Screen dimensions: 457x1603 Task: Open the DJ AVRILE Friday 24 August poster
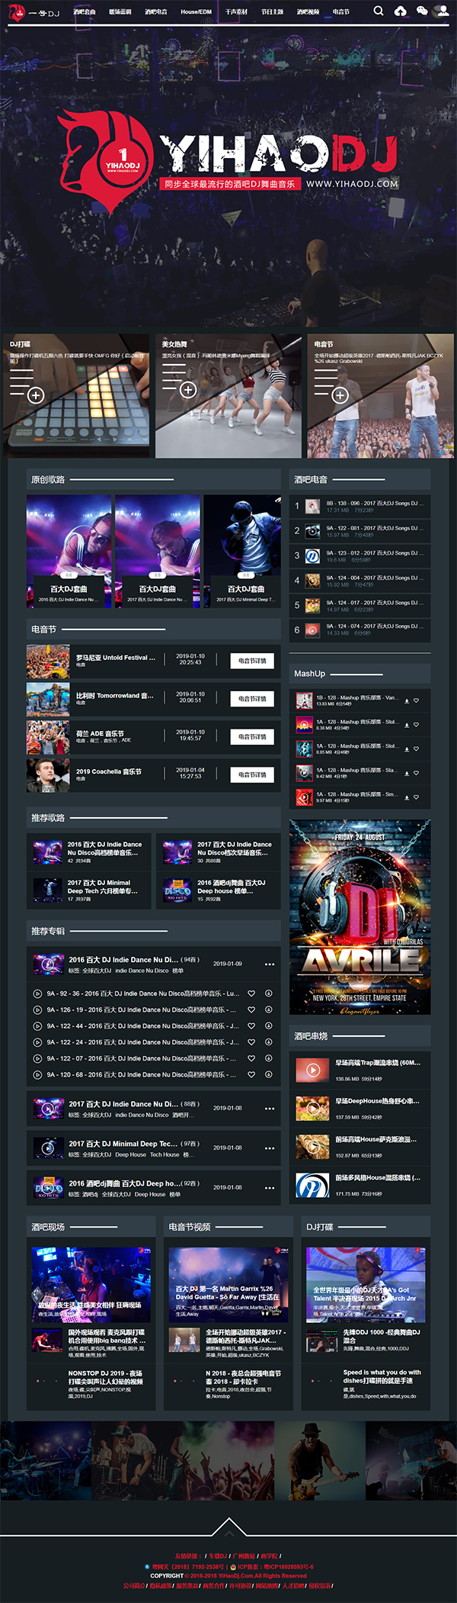360,919
